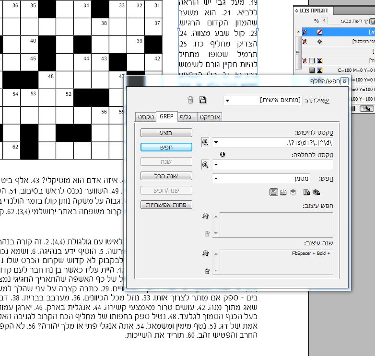The width and height of the screenshot is (375, 356).
Task: Click crossword cell numbered 38
Action: [100, 27]
